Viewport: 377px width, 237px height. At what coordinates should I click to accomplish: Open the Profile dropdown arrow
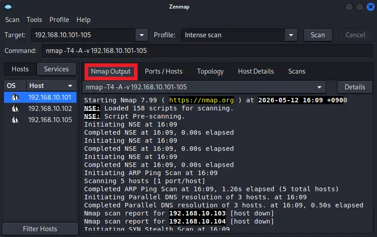tap(291, 35)
